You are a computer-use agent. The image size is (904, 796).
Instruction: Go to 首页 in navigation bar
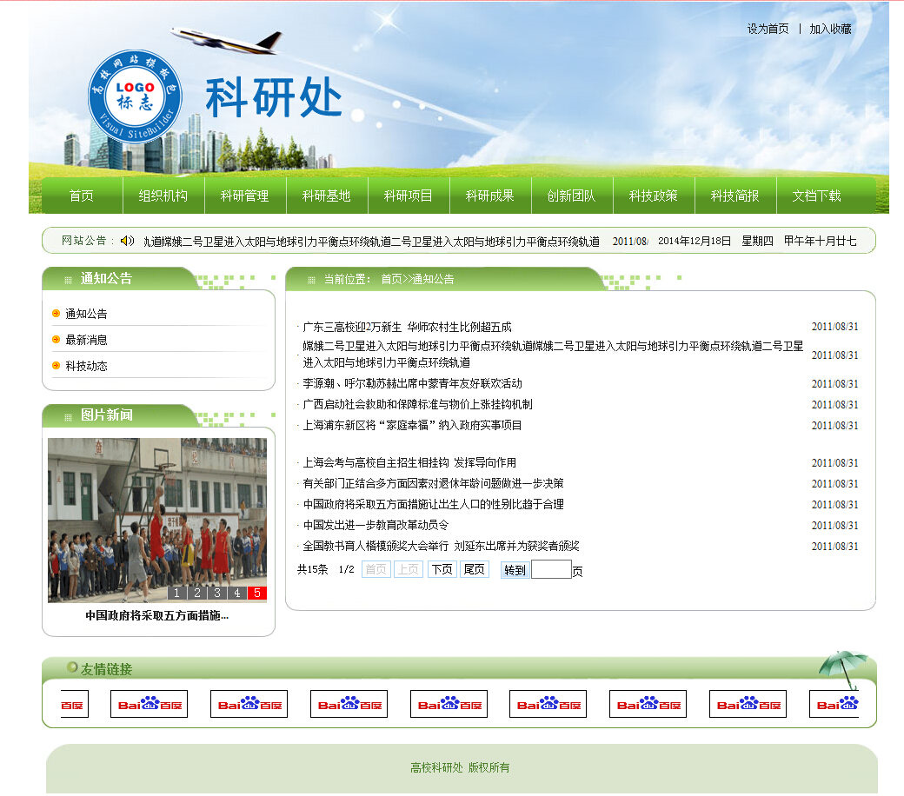click(x=82, y=196)
